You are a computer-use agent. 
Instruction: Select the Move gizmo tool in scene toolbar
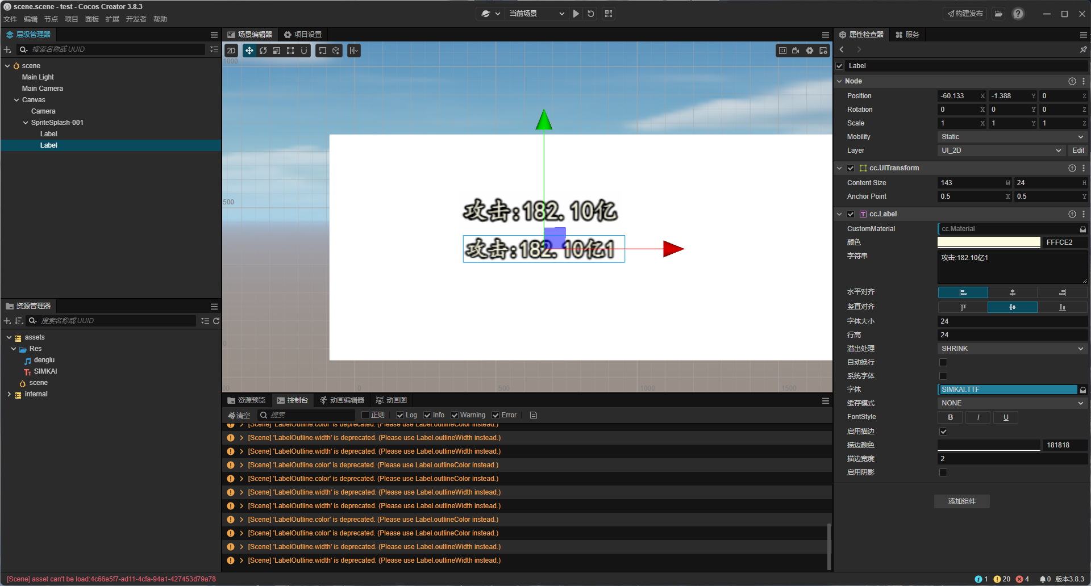(249, 51)
